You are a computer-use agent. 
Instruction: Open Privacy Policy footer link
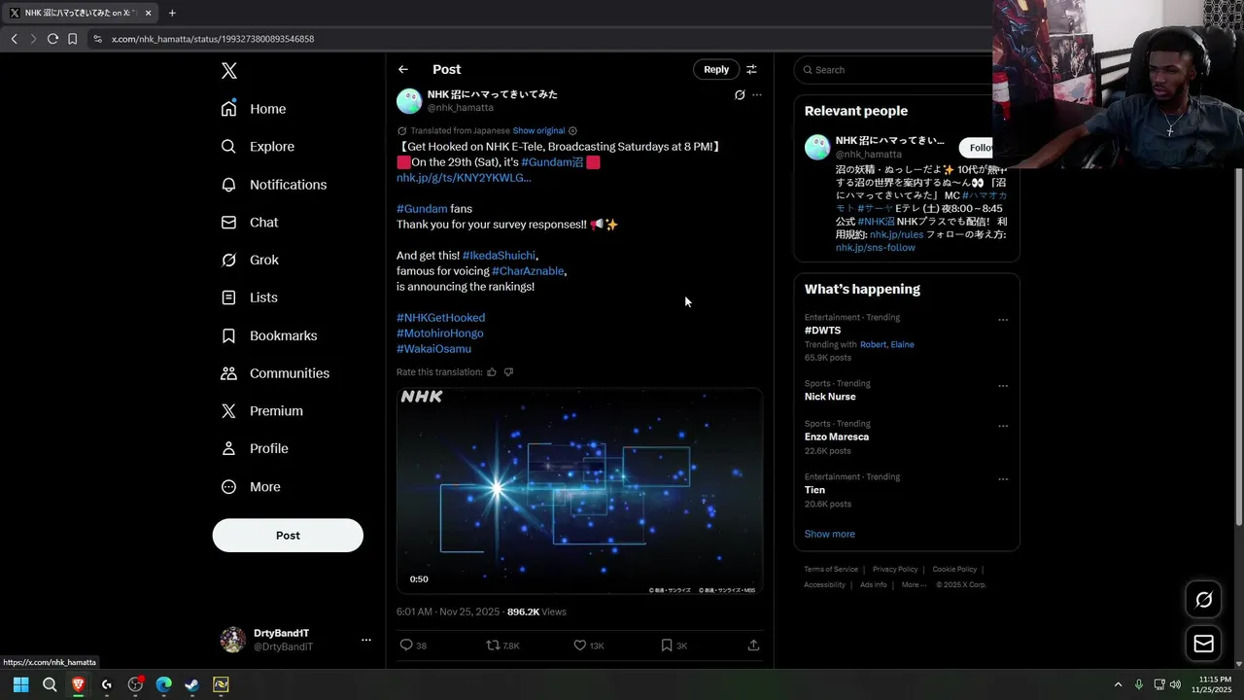click(895, 569)
